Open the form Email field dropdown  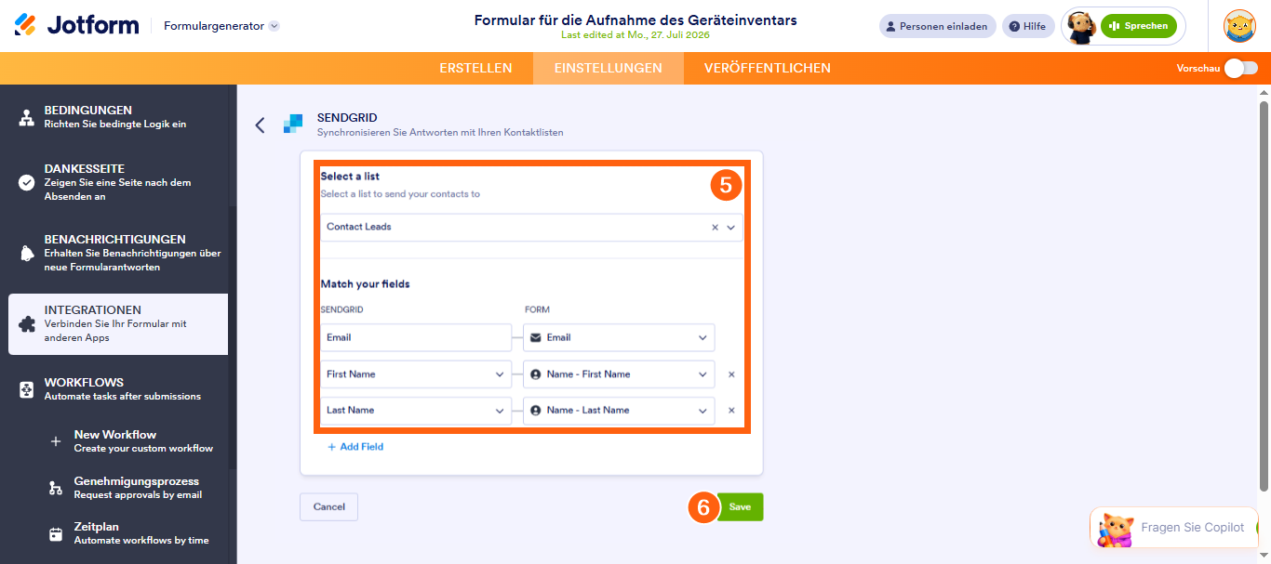(619, 337)
